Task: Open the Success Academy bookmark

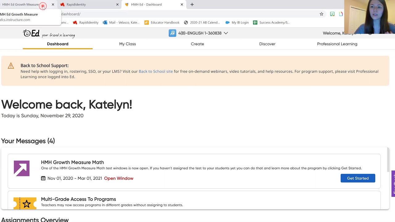Action: click(271, 23)
